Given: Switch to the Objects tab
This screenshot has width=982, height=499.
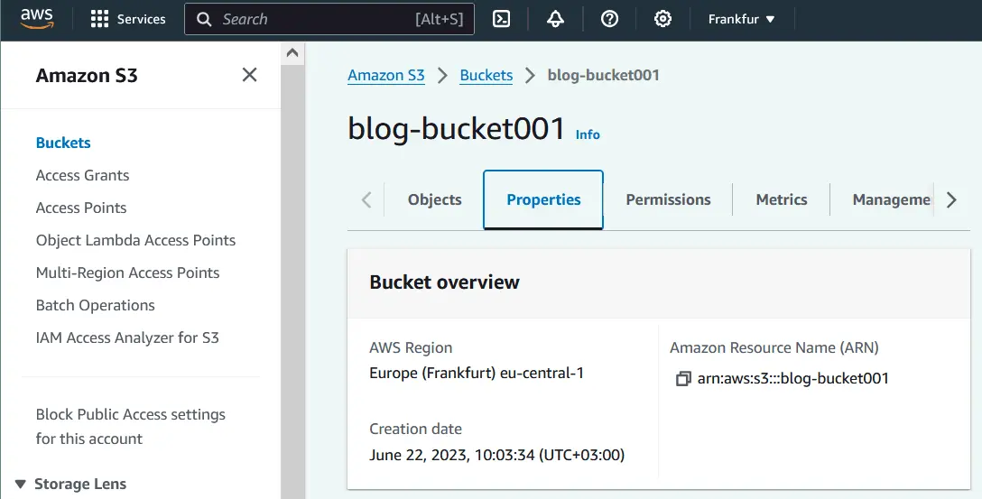Looking at the screenshot, I should (435, 199).
